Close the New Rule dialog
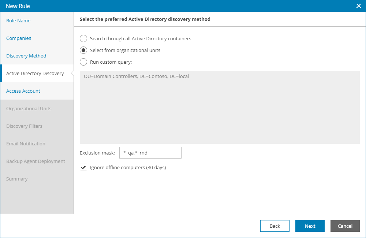 pyautogui.click(x=359, y=6)
